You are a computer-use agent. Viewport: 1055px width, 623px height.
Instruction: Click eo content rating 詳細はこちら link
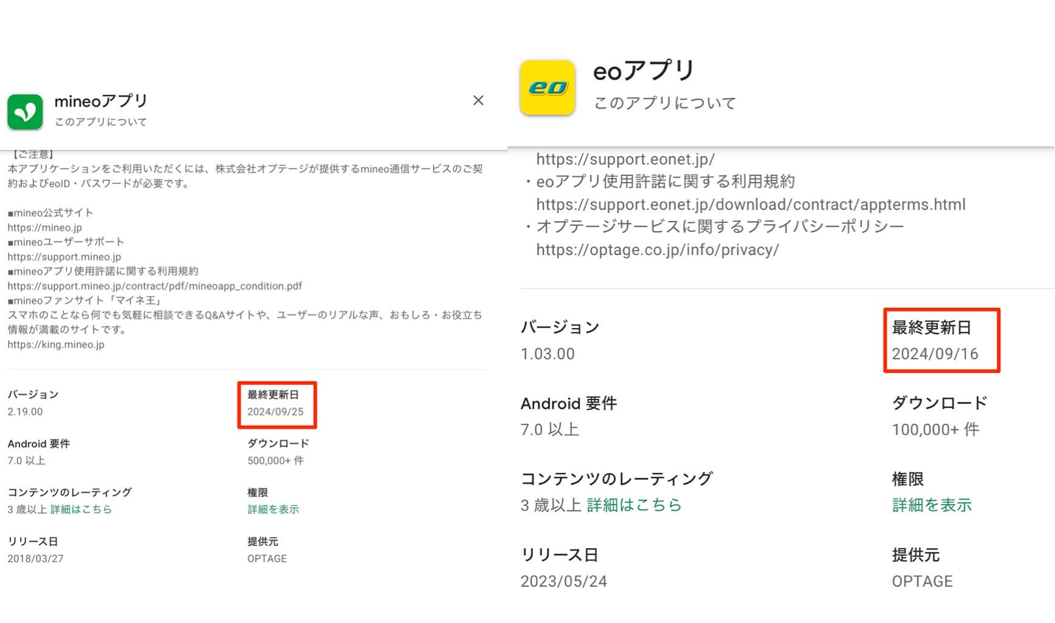[634, 505]
